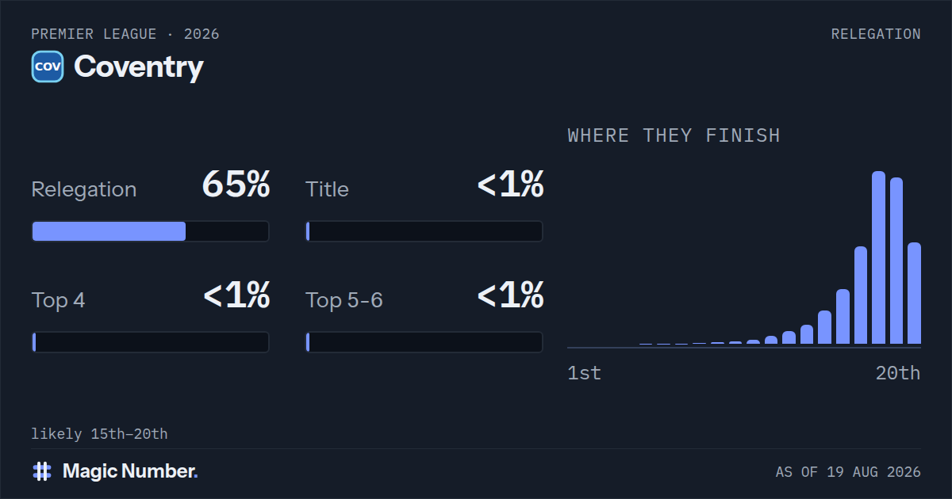
Task: Click the AS OF 19 AUG 2026 date
Action: coord(848,472)
